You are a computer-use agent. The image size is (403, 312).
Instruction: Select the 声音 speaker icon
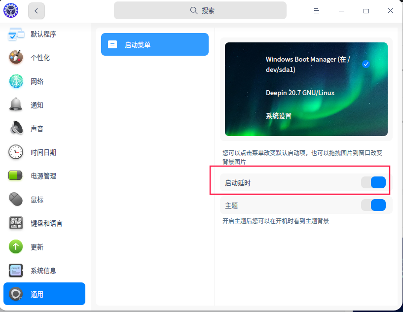pos(16,128)
